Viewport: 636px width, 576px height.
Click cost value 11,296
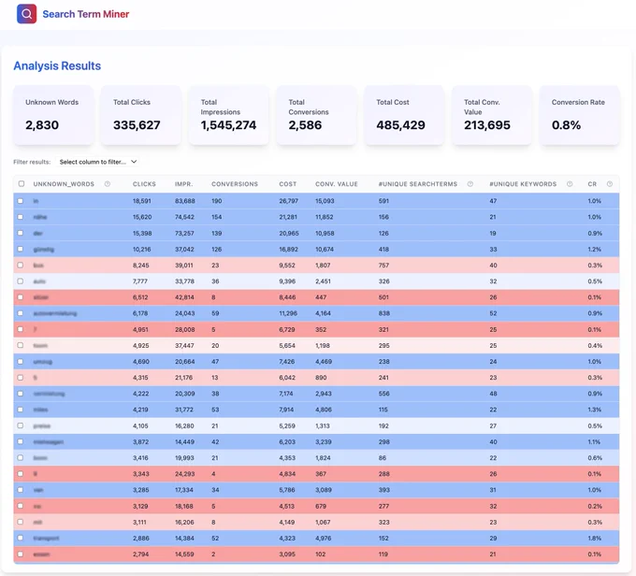tap(288, 313)
